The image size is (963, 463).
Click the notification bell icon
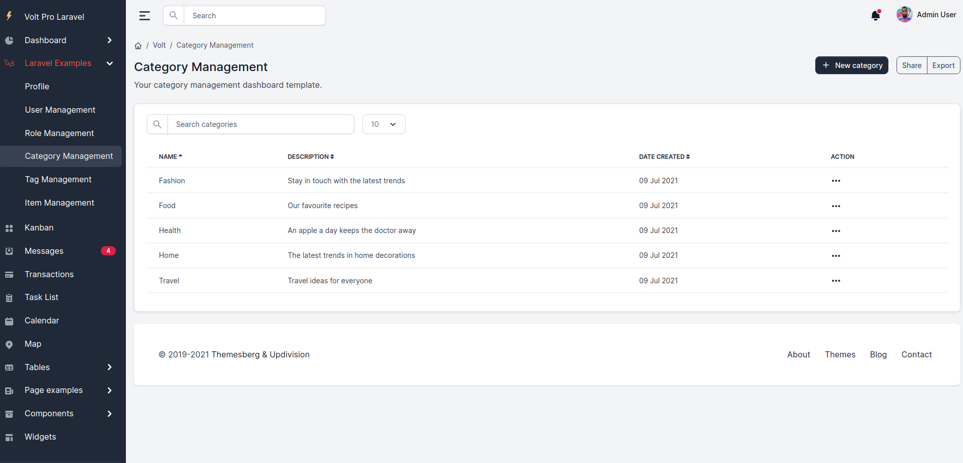point(875,15)
